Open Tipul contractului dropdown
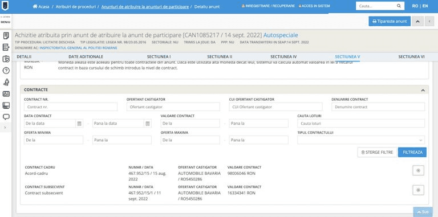The width and height of the screenshot is (438, 217). coord(361,140)
